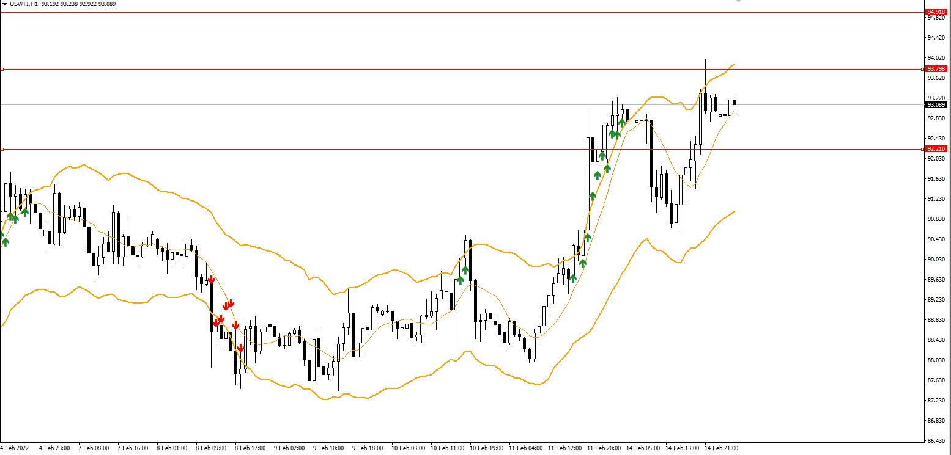Click the 87.630 price scale value
Viewport: 951px width, 455px height.
(x=938, y=380)
